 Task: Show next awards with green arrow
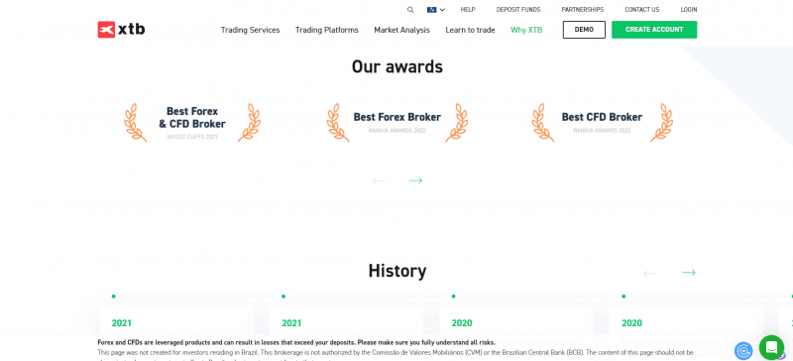coord(415,180)
